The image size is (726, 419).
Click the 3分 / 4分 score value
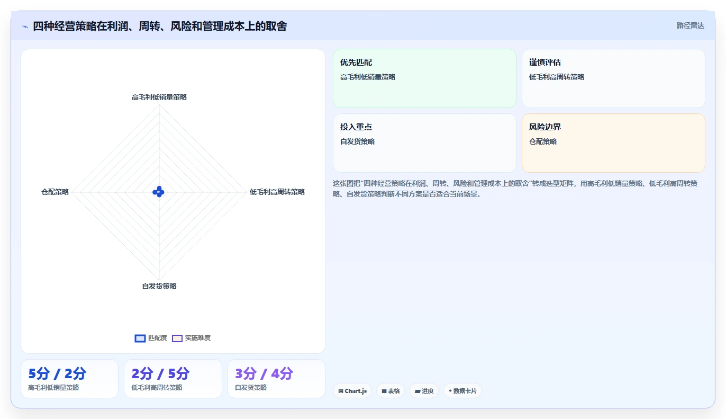(264, 373)
